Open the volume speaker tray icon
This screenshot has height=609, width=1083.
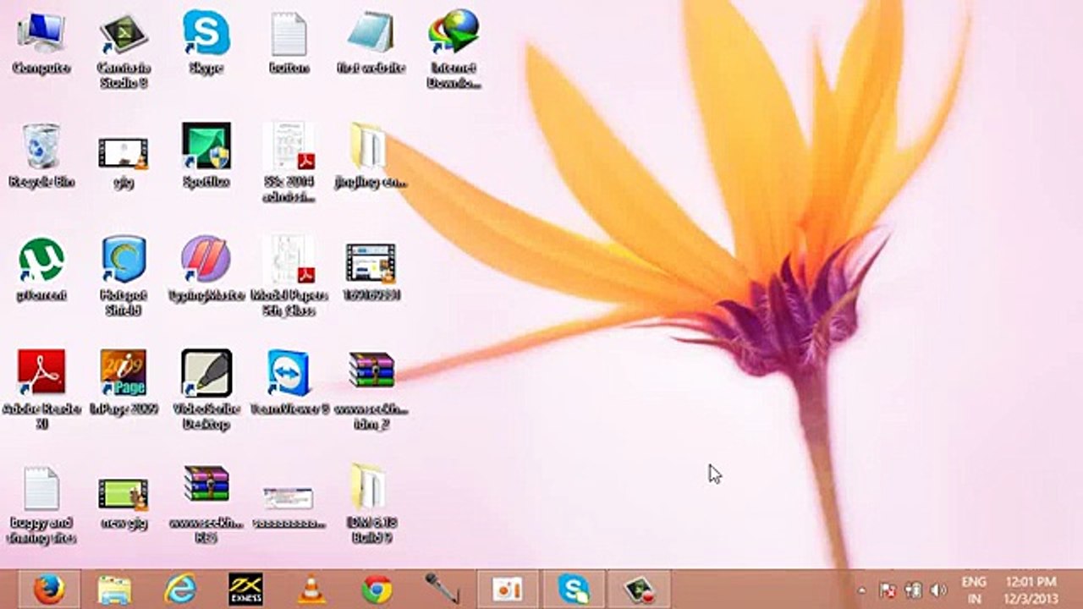[937, 590]
